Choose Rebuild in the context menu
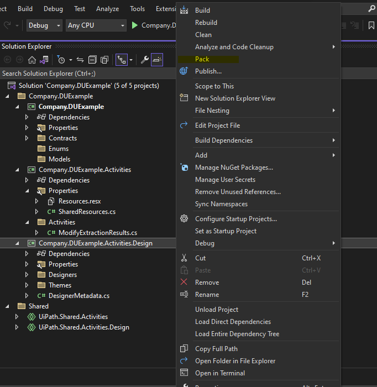Viewport: 377px width, 387px height. [258, 23]
